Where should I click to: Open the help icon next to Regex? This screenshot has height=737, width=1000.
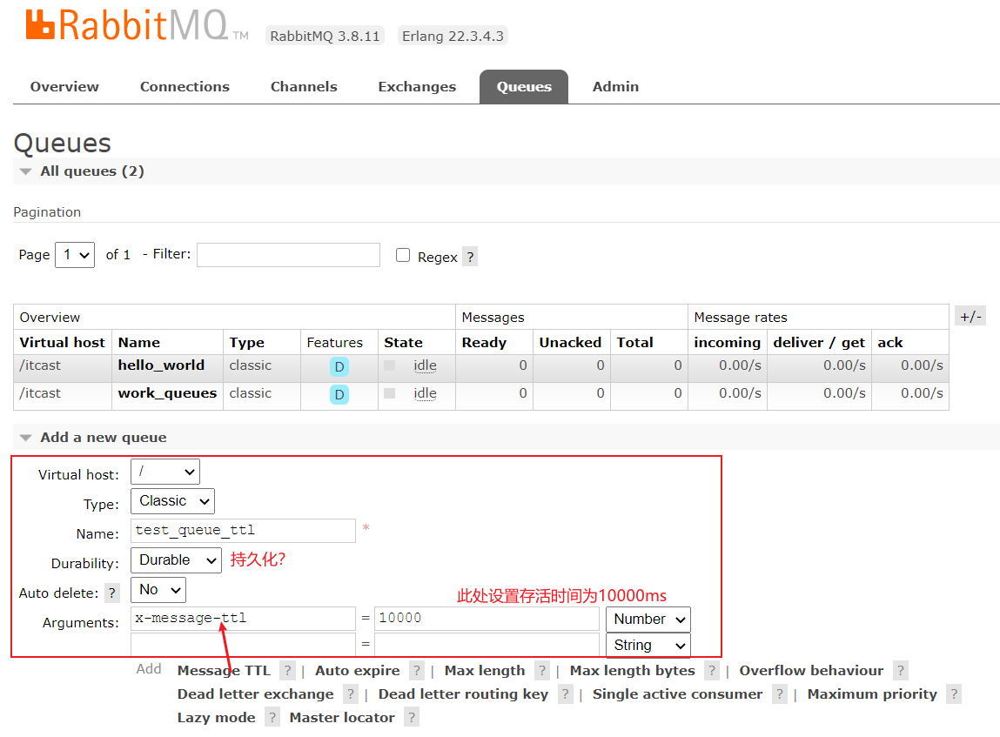[x=470, y=257]
